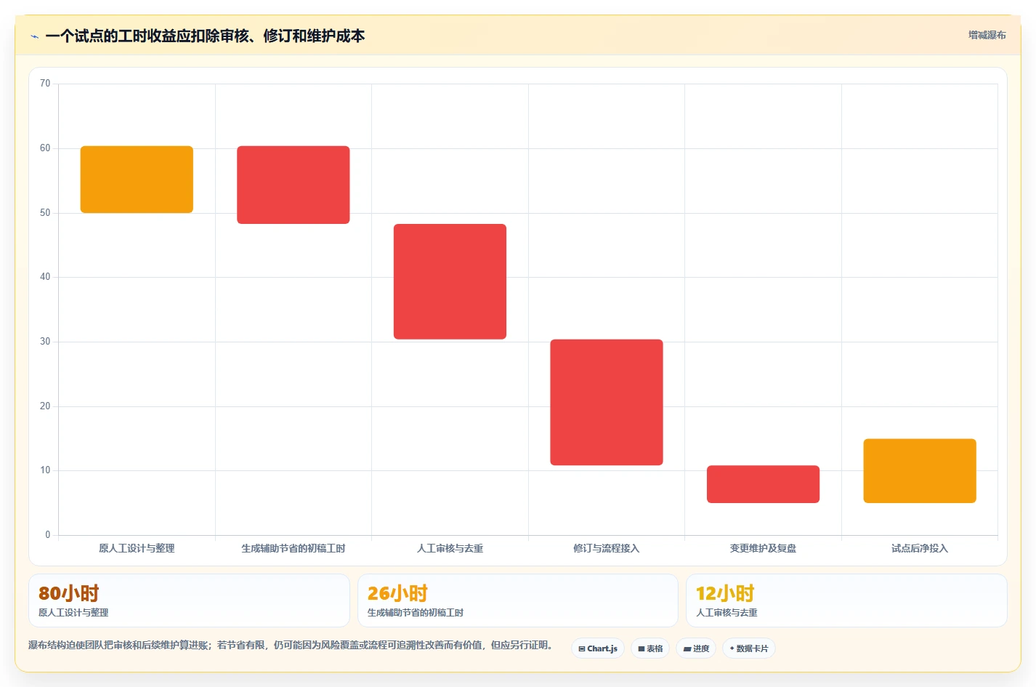The image size is (1036, 687).
Task: Click the chart title about 工时收益
Action: tap(205, 36)
